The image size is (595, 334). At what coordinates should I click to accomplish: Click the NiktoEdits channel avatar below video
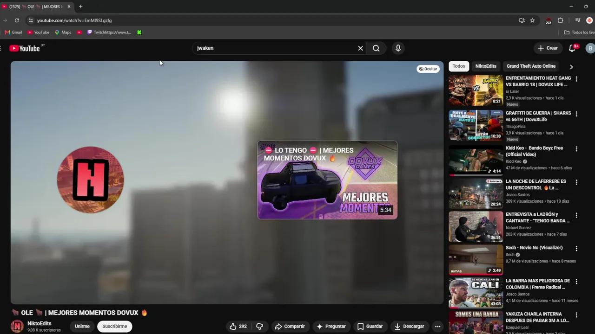coord(17,327)
